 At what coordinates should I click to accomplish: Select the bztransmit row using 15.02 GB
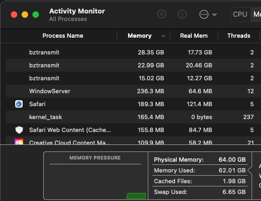point(133,78)
